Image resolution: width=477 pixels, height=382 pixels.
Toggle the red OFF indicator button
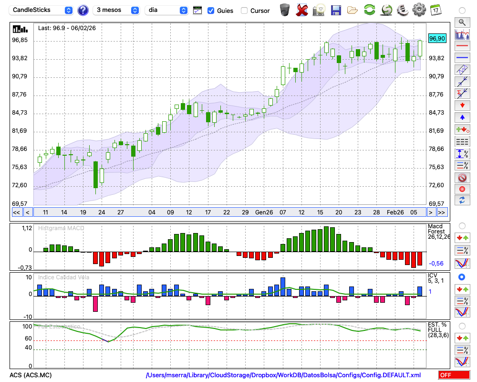[454, 375]
